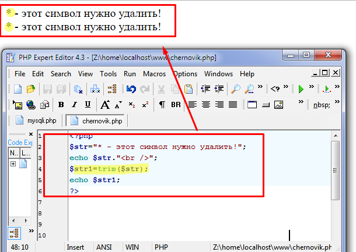Viewport: 356px width, 252px height.
Task: Open the Find magnifier icon
Action: 236,89
